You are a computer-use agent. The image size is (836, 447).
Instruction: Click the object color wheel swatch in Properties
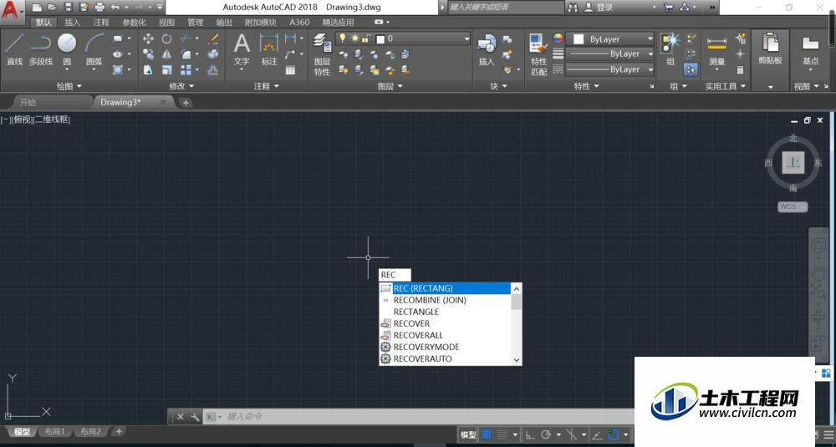tap(558, 38)
